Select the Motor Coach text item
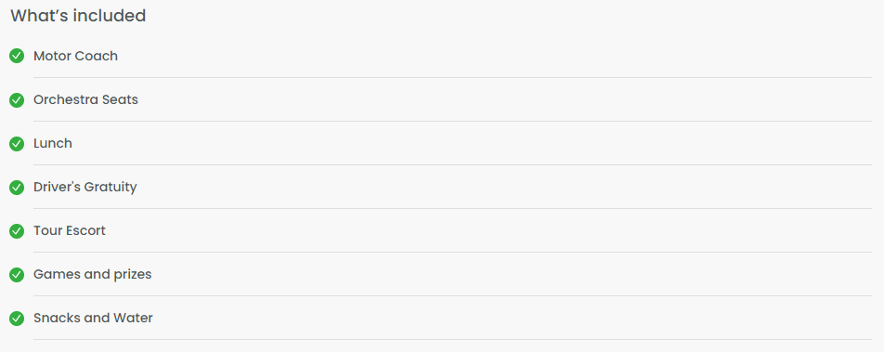The width and height of the screenshot is (884, 352). coord(75,56)
